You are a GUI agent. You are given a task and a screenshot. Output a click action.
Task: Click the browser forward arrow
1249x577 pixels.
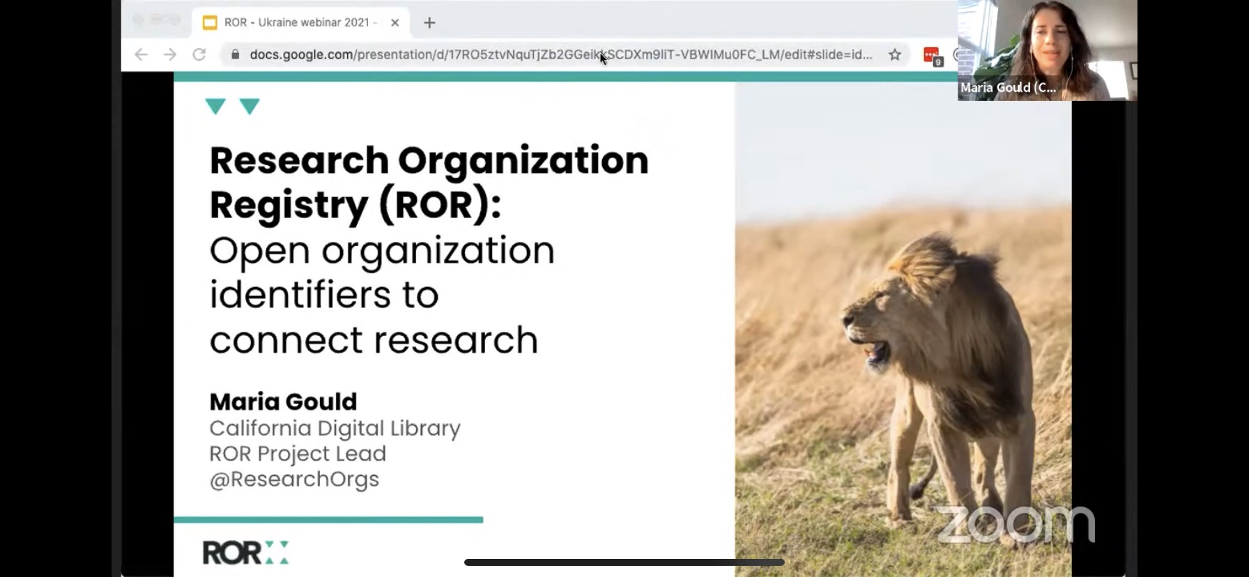tap(170, 54)
